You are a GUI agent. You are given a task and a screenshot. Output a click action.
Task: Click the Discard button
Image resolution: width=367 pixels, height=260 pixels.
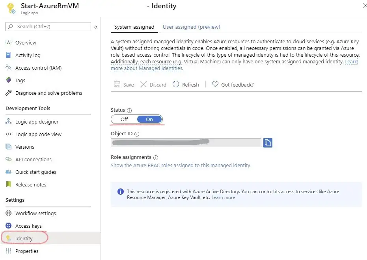coord(153,84)
